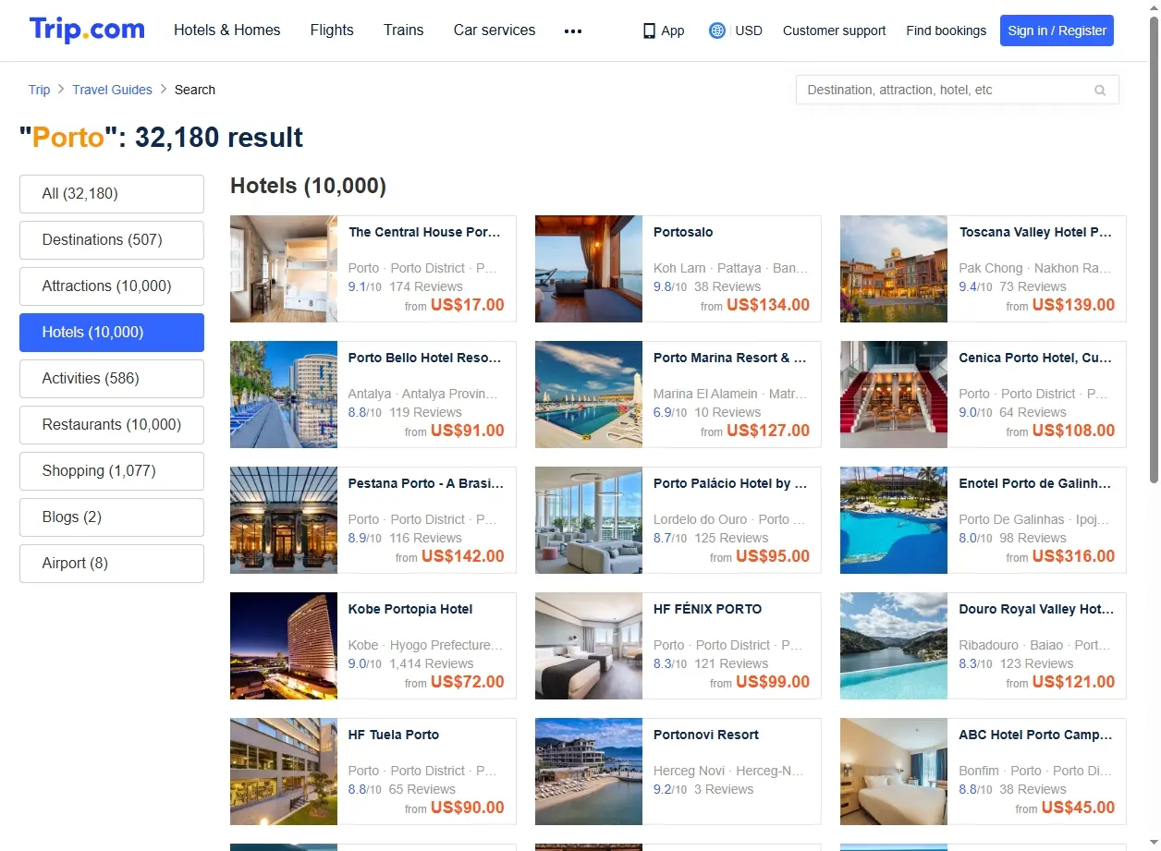Screen dimensions: 1161x851
Task: Open The Central House Porto thumbnail
Action: 284,269
